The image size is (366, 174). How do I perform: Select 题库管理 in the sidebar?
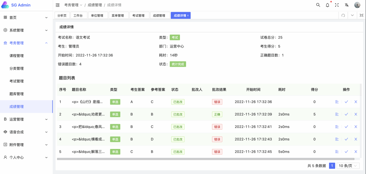tap(17, 94)
